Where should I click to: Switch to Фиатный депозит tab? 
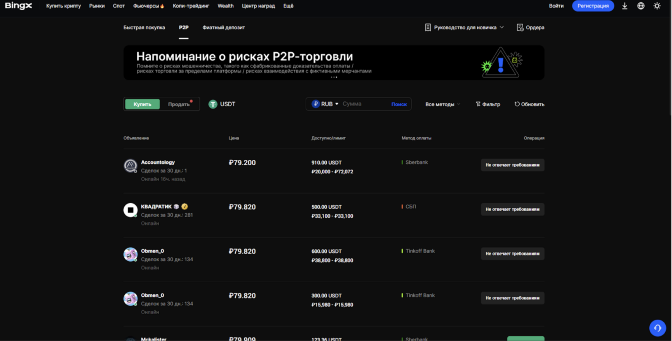pos(224,28)
